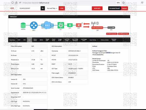Screen dimensions: 146x110
Task: Open the BRAS tab
Action: coord(41,40)
